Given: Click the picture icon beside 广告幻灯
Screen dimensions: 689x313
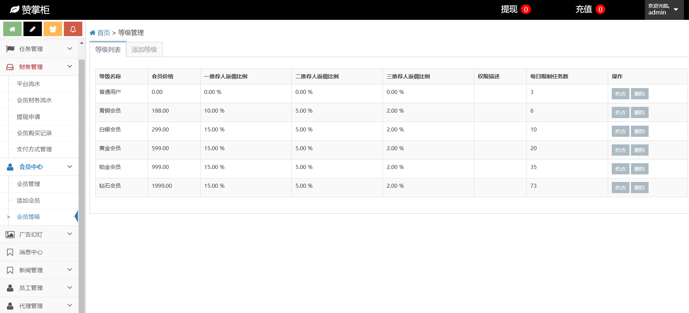Looking at the screenshot, I should point(10,235).
